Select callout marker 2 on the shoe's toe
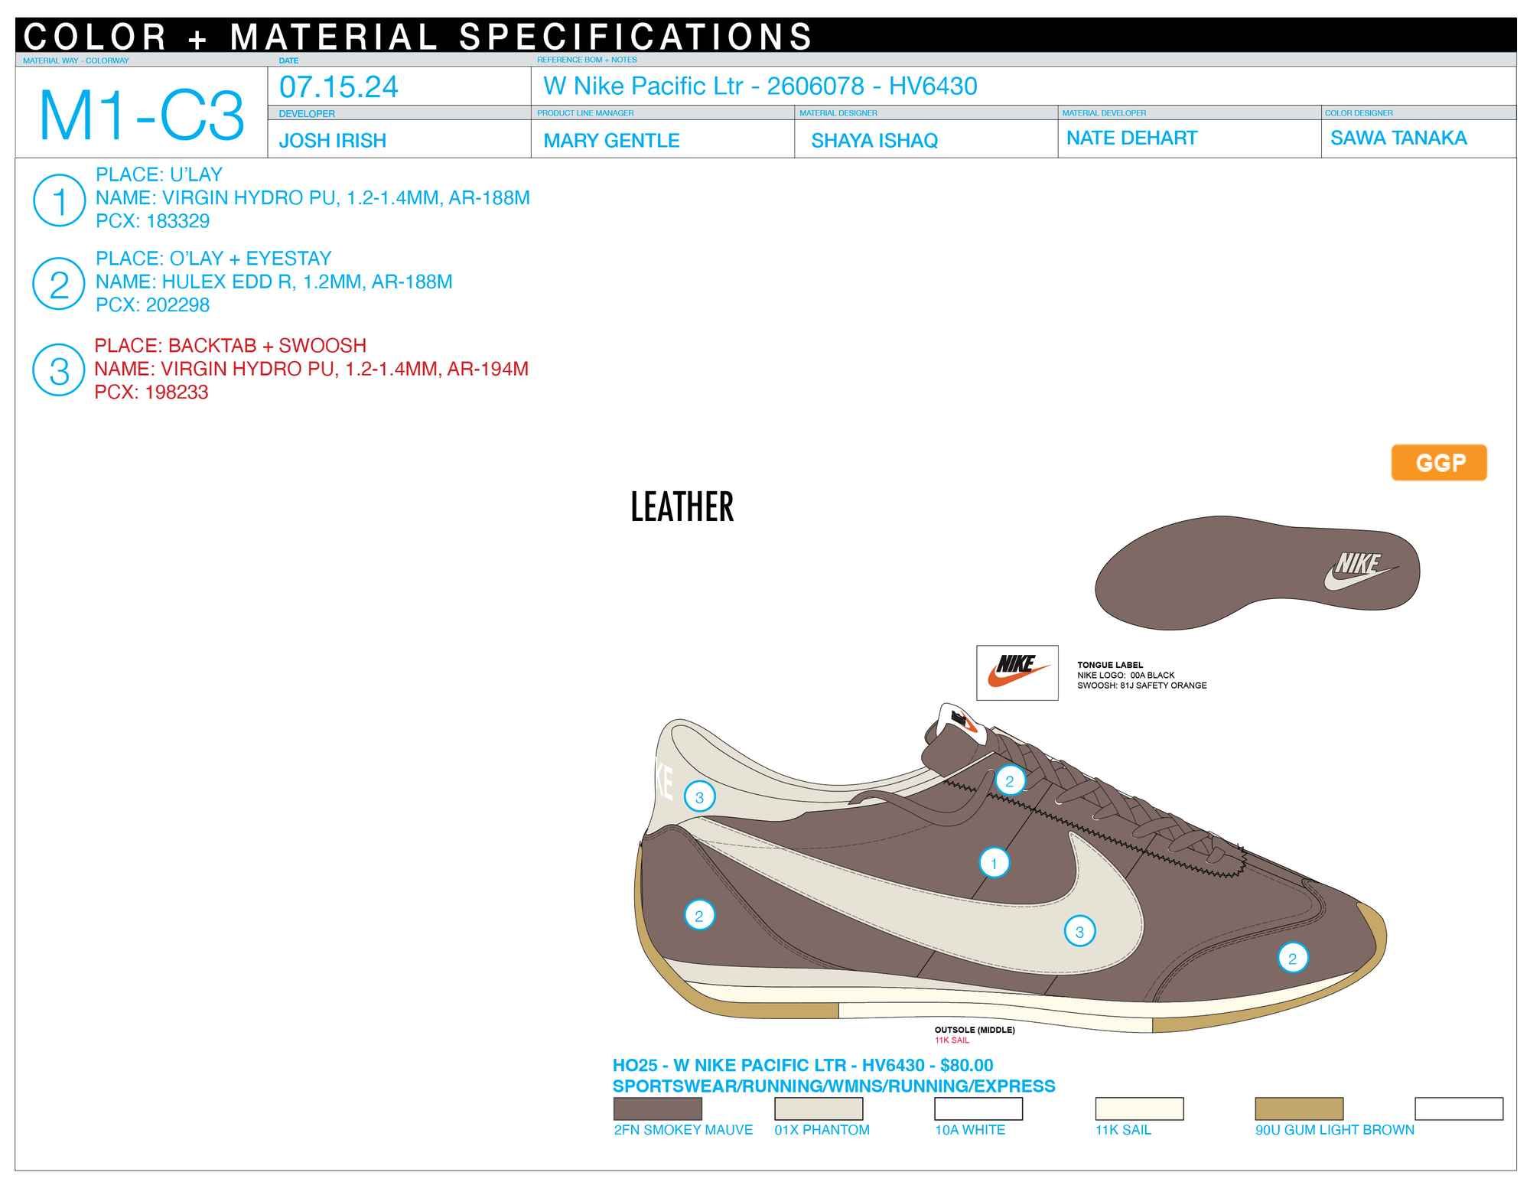The height and width of the screenshot is (1182, 1530). (1293, 959)
